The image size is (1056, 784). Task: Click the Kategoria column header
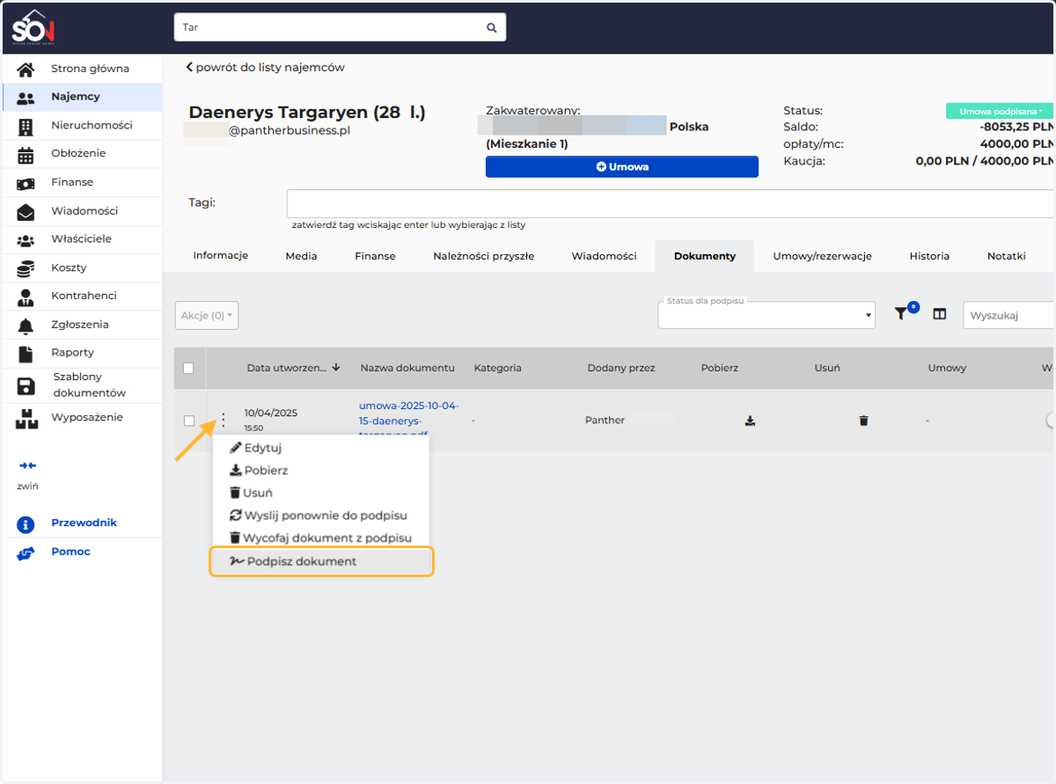pos(497,368)
